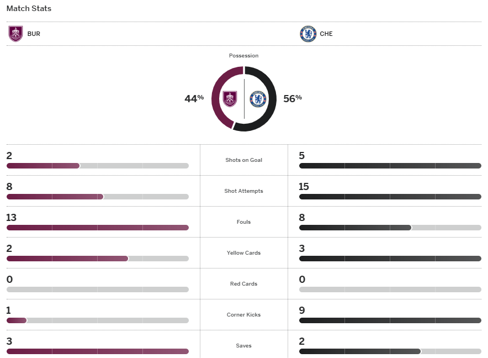Click the 44% Burnley possession value
The height and width of the screenshot is (358, 488).
tap(194, 98)
